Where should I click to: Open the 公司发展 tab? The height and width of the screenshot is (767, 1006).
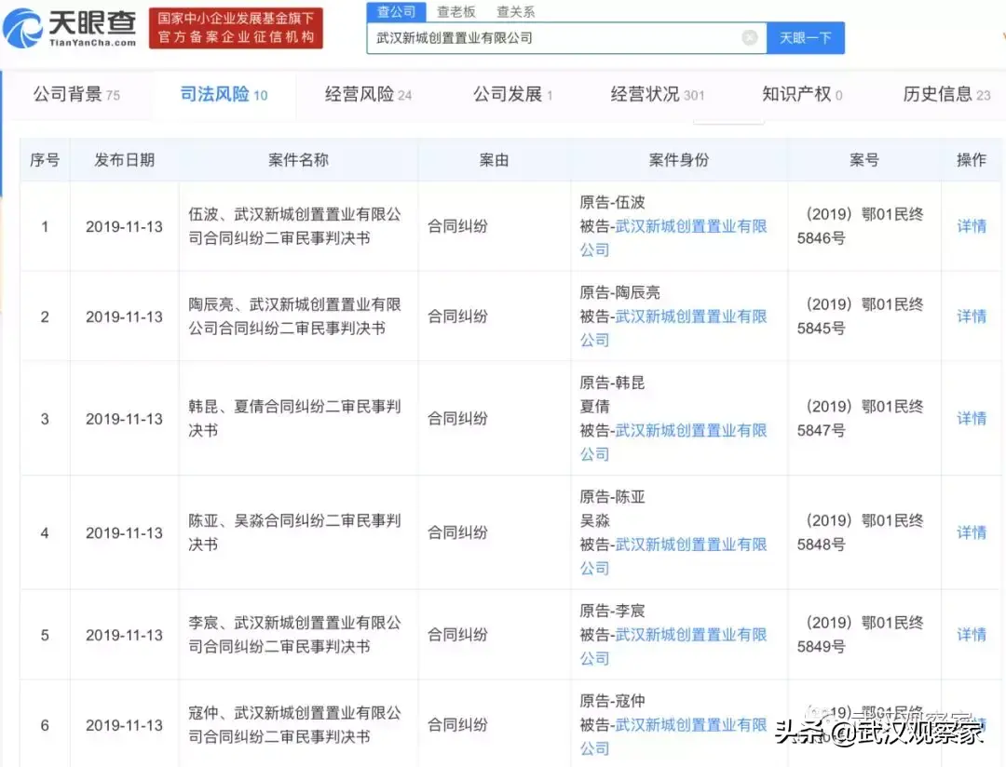pos(512,94)
